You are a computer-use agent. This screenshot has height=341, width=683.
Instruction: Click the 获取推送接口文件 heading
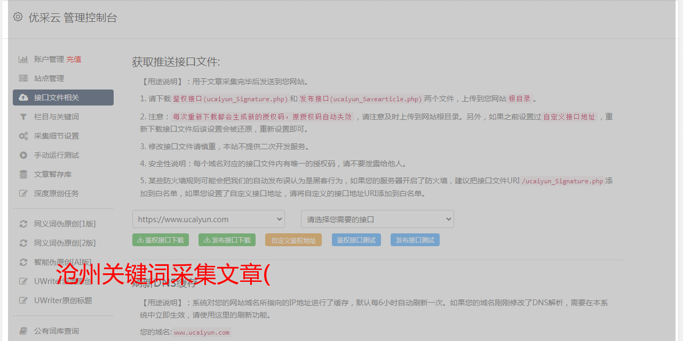[176, 62]
